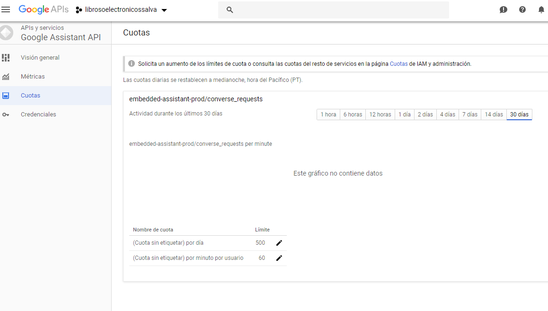Click the Google Assistant API product icon
Image resolution: width=548 pixels, height=311 pixels.
tap(6, 33)
